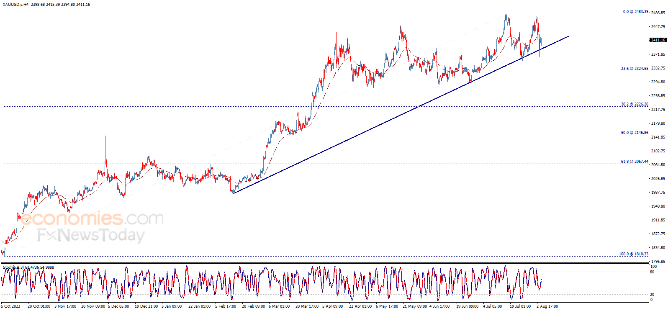Click the 4 Jul 05:00 time label
The width and height of the screenshot is (668, 311).
[x=492, y=306]
